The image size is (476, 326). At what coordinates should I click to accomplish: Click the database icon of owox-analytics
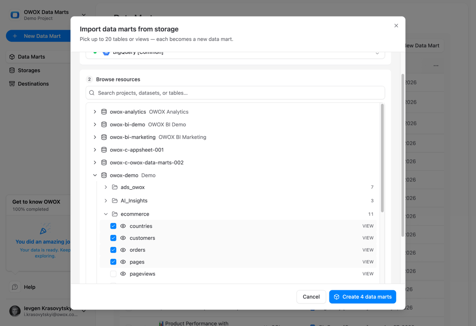(x=104, y=112)
